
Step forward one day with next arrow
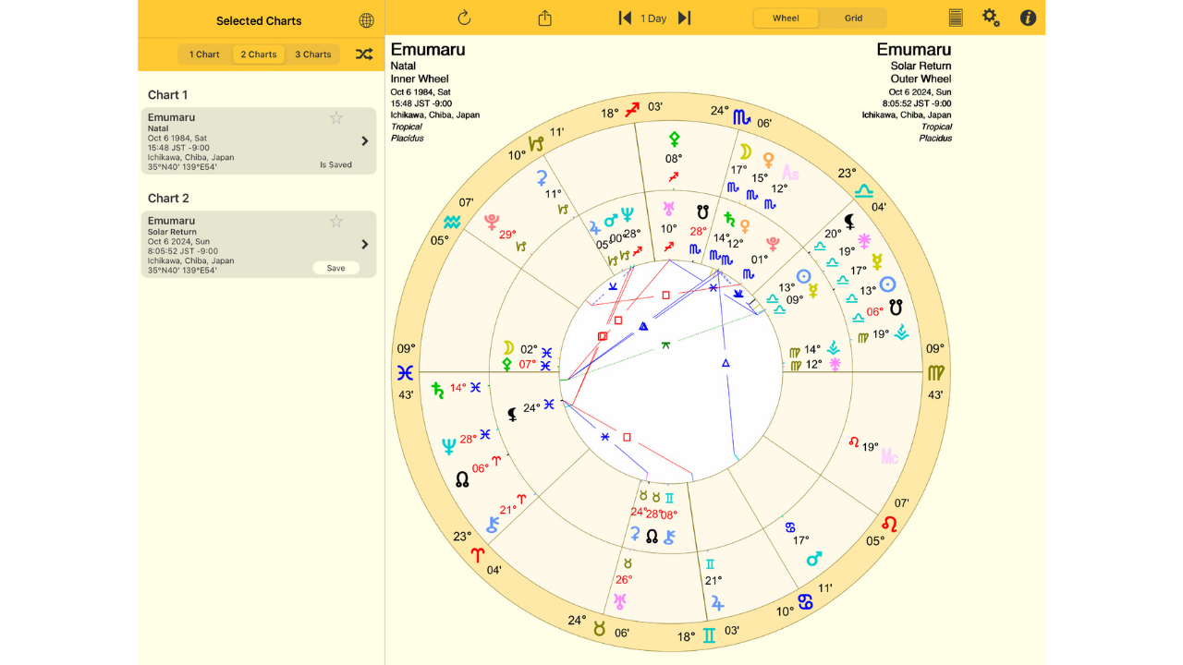tap(684, 18)
